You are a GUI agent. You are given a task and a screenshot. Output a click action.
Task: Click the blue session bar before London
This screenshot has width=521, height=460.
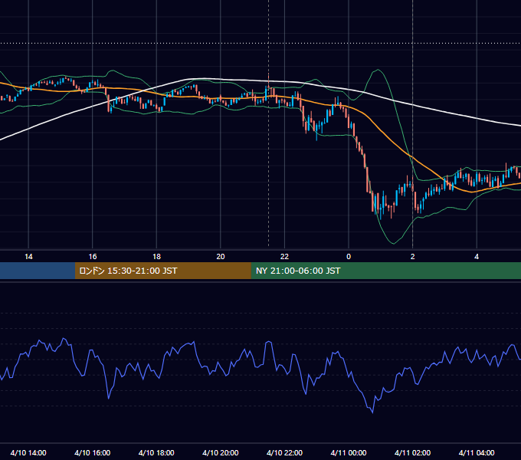point(38,271)
